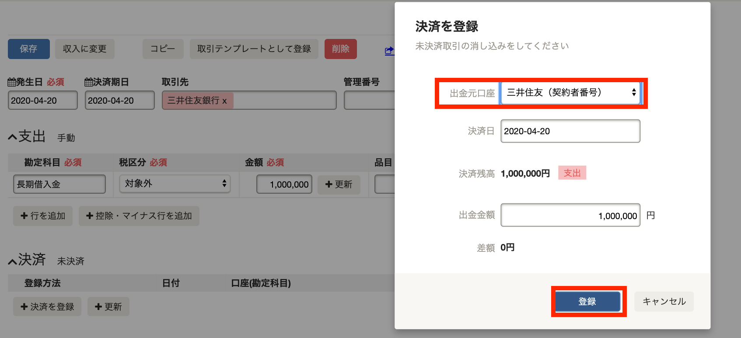Click the 手動 label beside 支出
Viewport: 741px width, 338px height.
tap(66, 138)
